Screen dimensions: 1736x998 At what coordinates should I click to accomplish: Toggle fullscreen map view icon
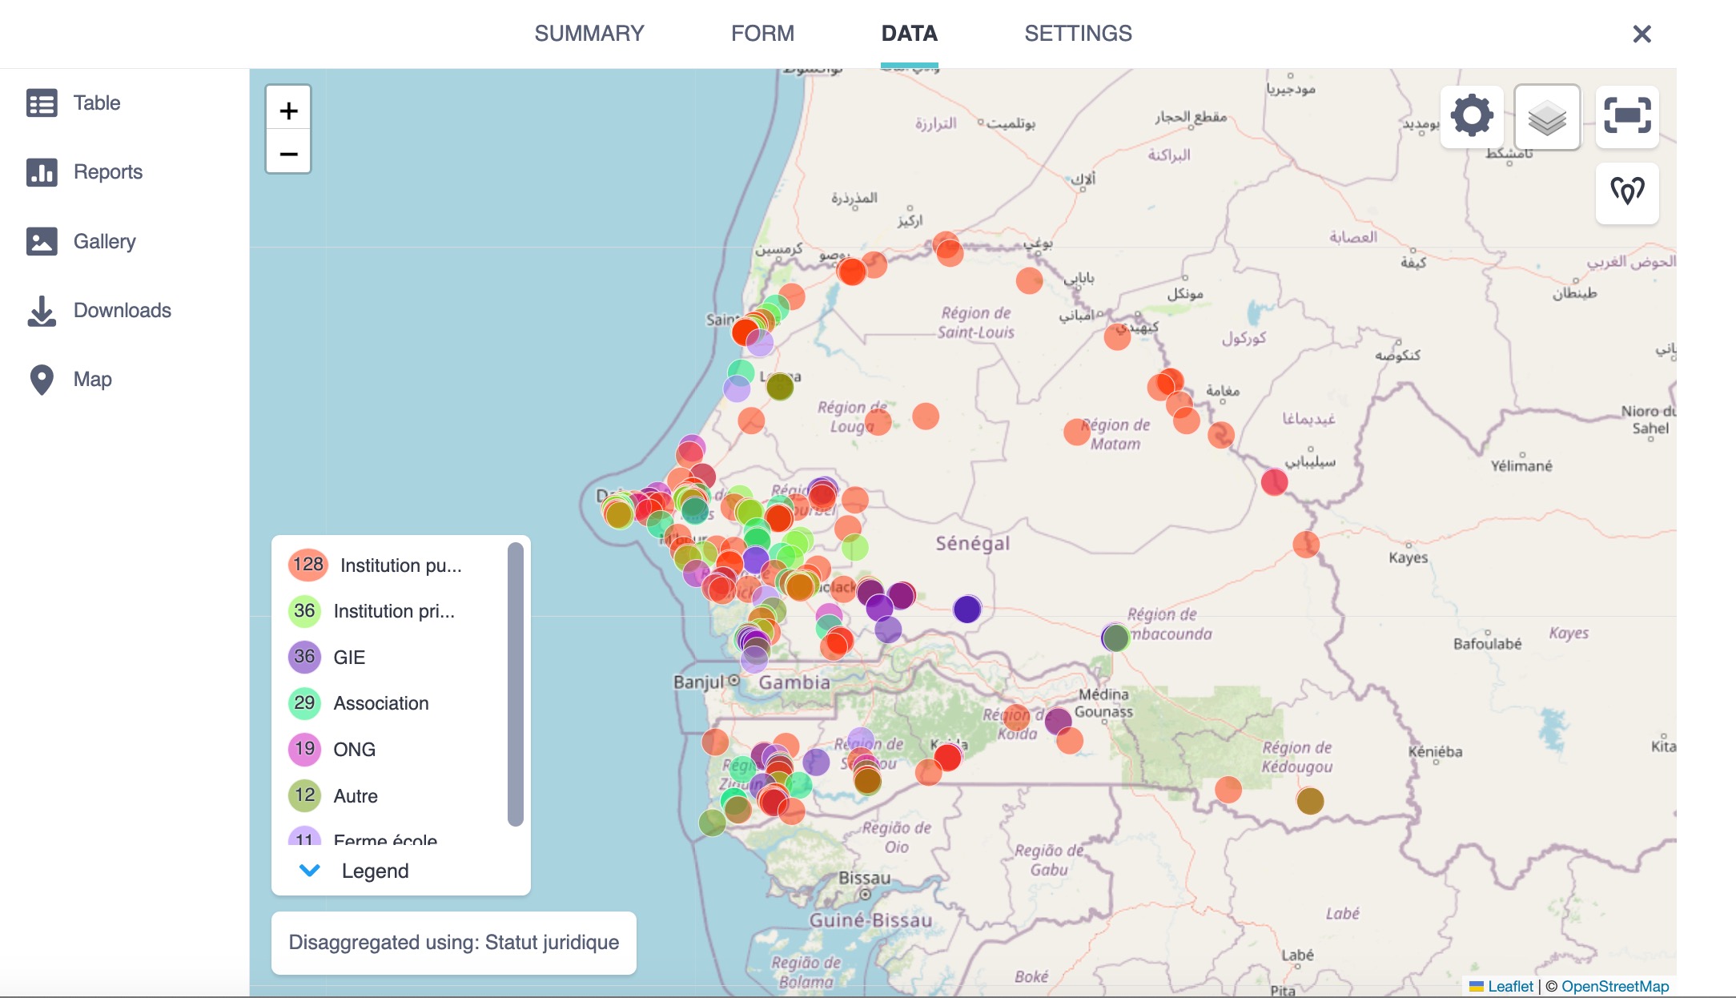pos(1627,116)
